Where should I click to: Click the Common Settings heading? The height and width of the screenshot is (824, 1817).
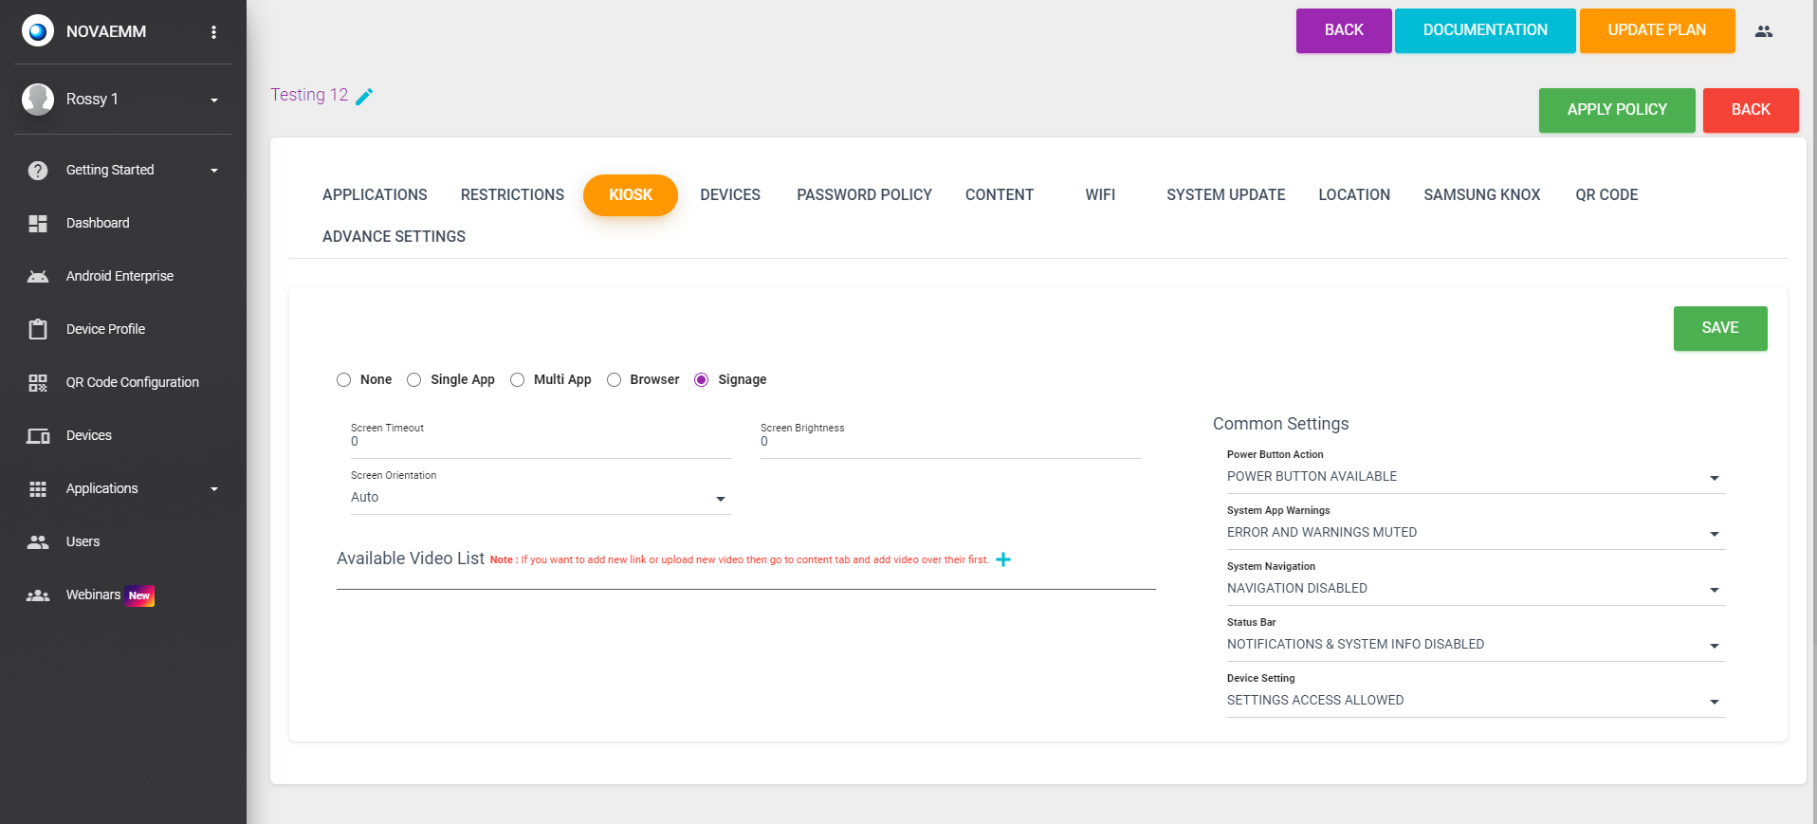coord(1280,424)
